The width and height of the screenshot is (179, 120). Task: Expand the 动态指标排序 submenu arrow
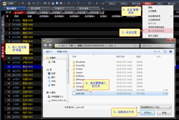coord(171,16)
